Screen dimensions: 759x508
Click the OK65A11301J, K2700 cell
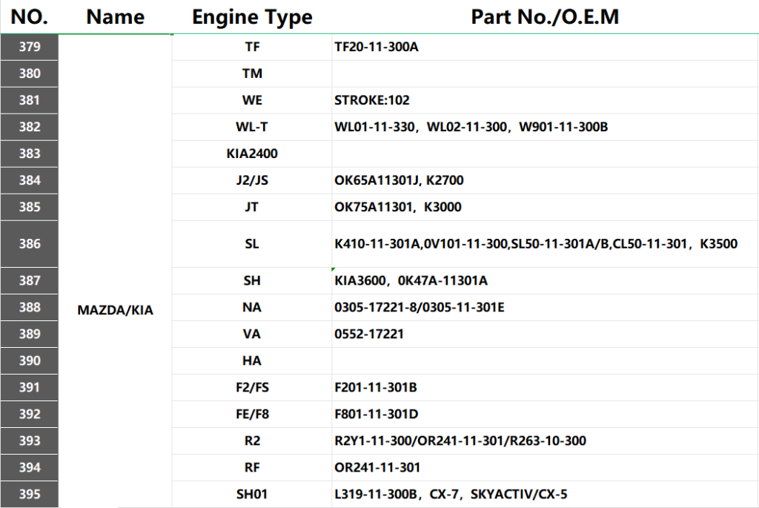point(545,180)
